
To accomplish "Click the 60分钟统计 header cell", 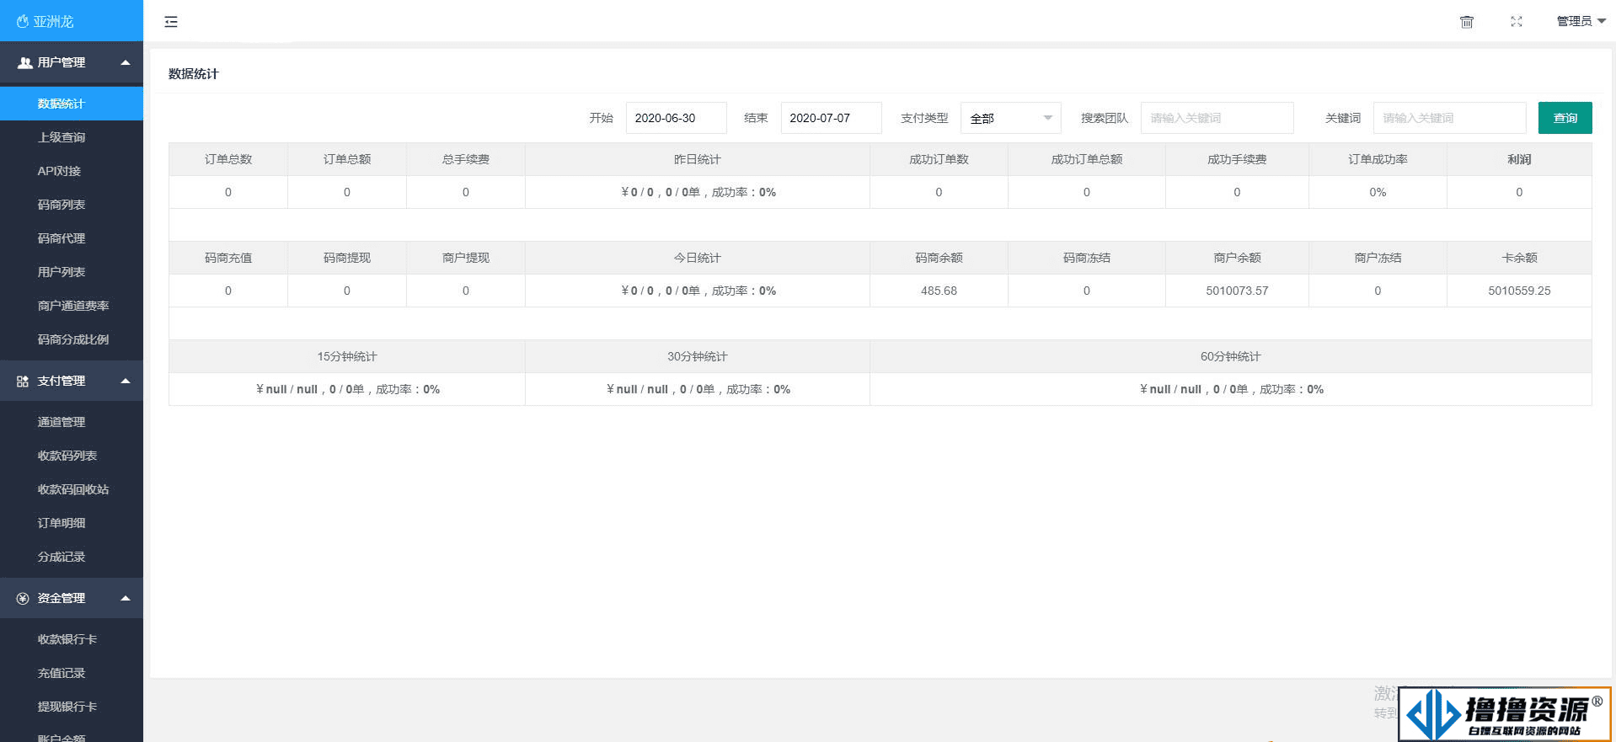I will [1231, 356].
